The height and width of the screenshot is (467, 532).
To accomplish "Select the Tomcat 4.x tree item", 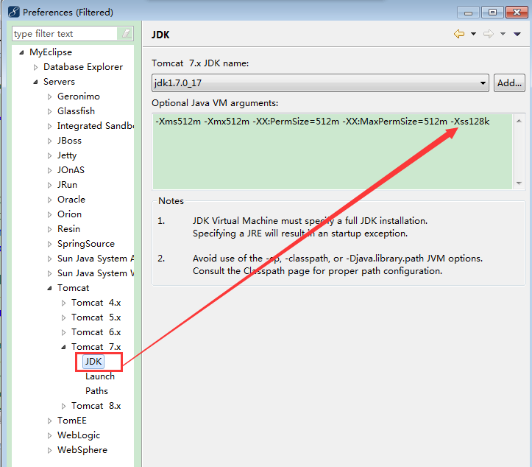I will (96, 303).
